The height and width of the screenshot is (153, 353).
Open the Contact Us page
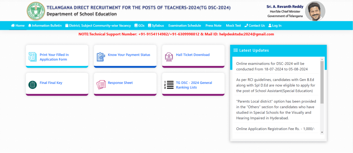pyautogui.click(x=255, y=25)
